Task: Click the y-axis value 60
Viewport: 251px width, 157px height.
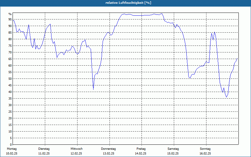Action: 10,66
